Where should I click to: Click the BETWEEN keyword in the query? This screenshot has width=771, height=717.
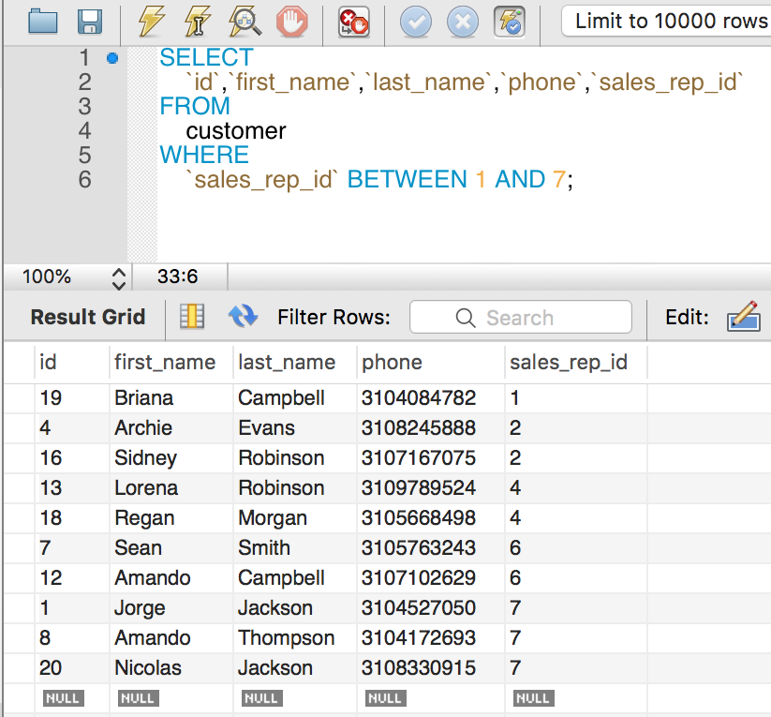click(408, 179)
